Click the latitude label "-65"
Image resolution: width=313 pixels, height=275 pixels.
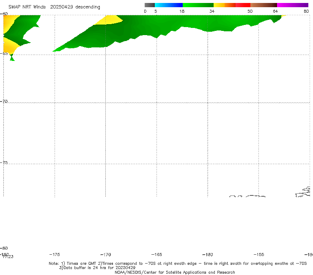4,53
